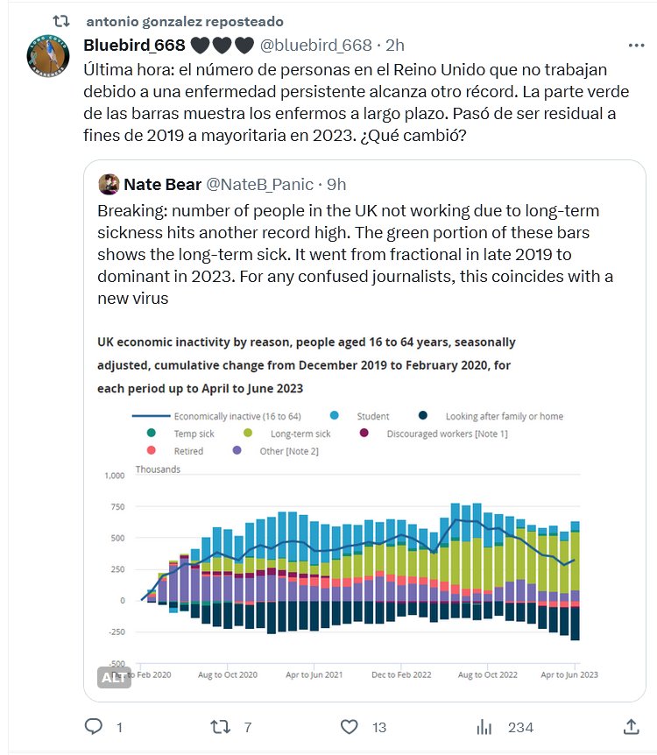The width and height of the screenshot is (657, 755).
Task: Open Nate Bear quoted author name
Action: click(162, 184)
